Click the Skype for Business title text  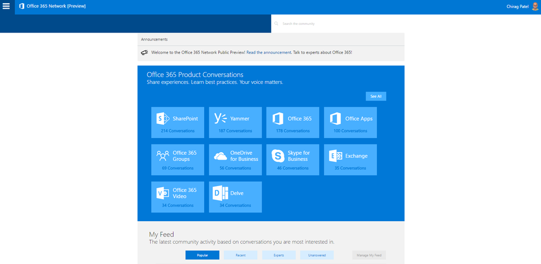coord(299,156)
